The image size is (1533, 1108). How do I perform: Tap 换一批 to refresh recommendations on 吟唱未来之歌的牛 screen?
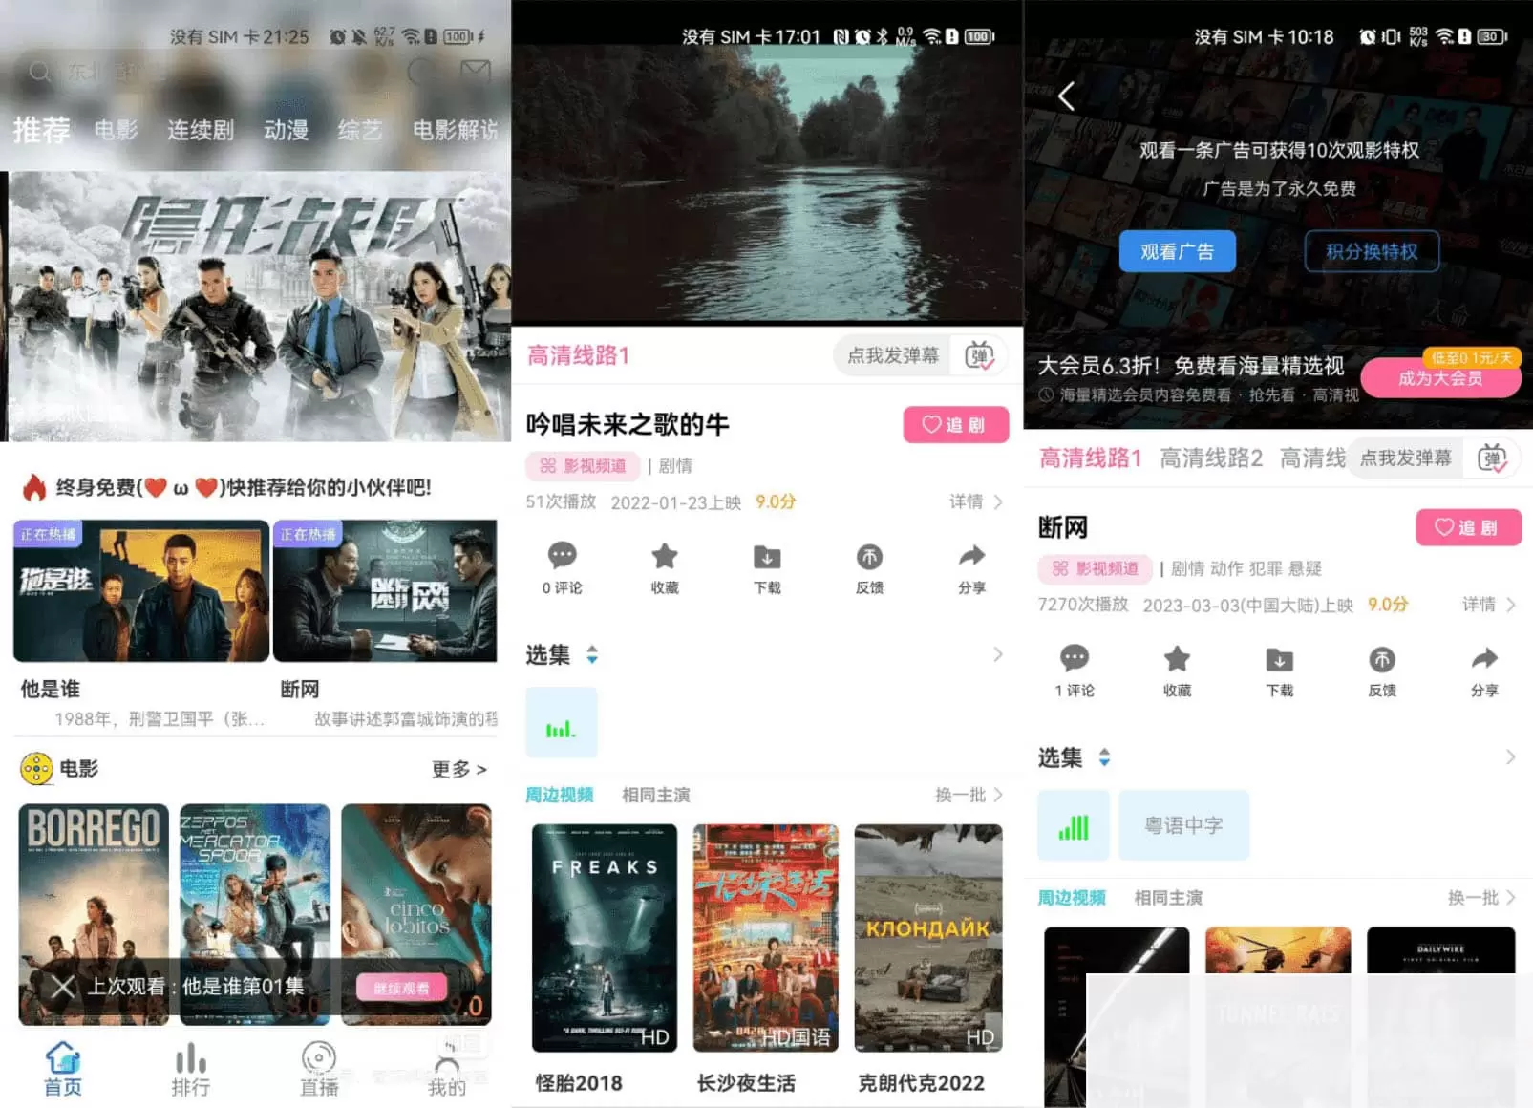click(x=969, y=795)
